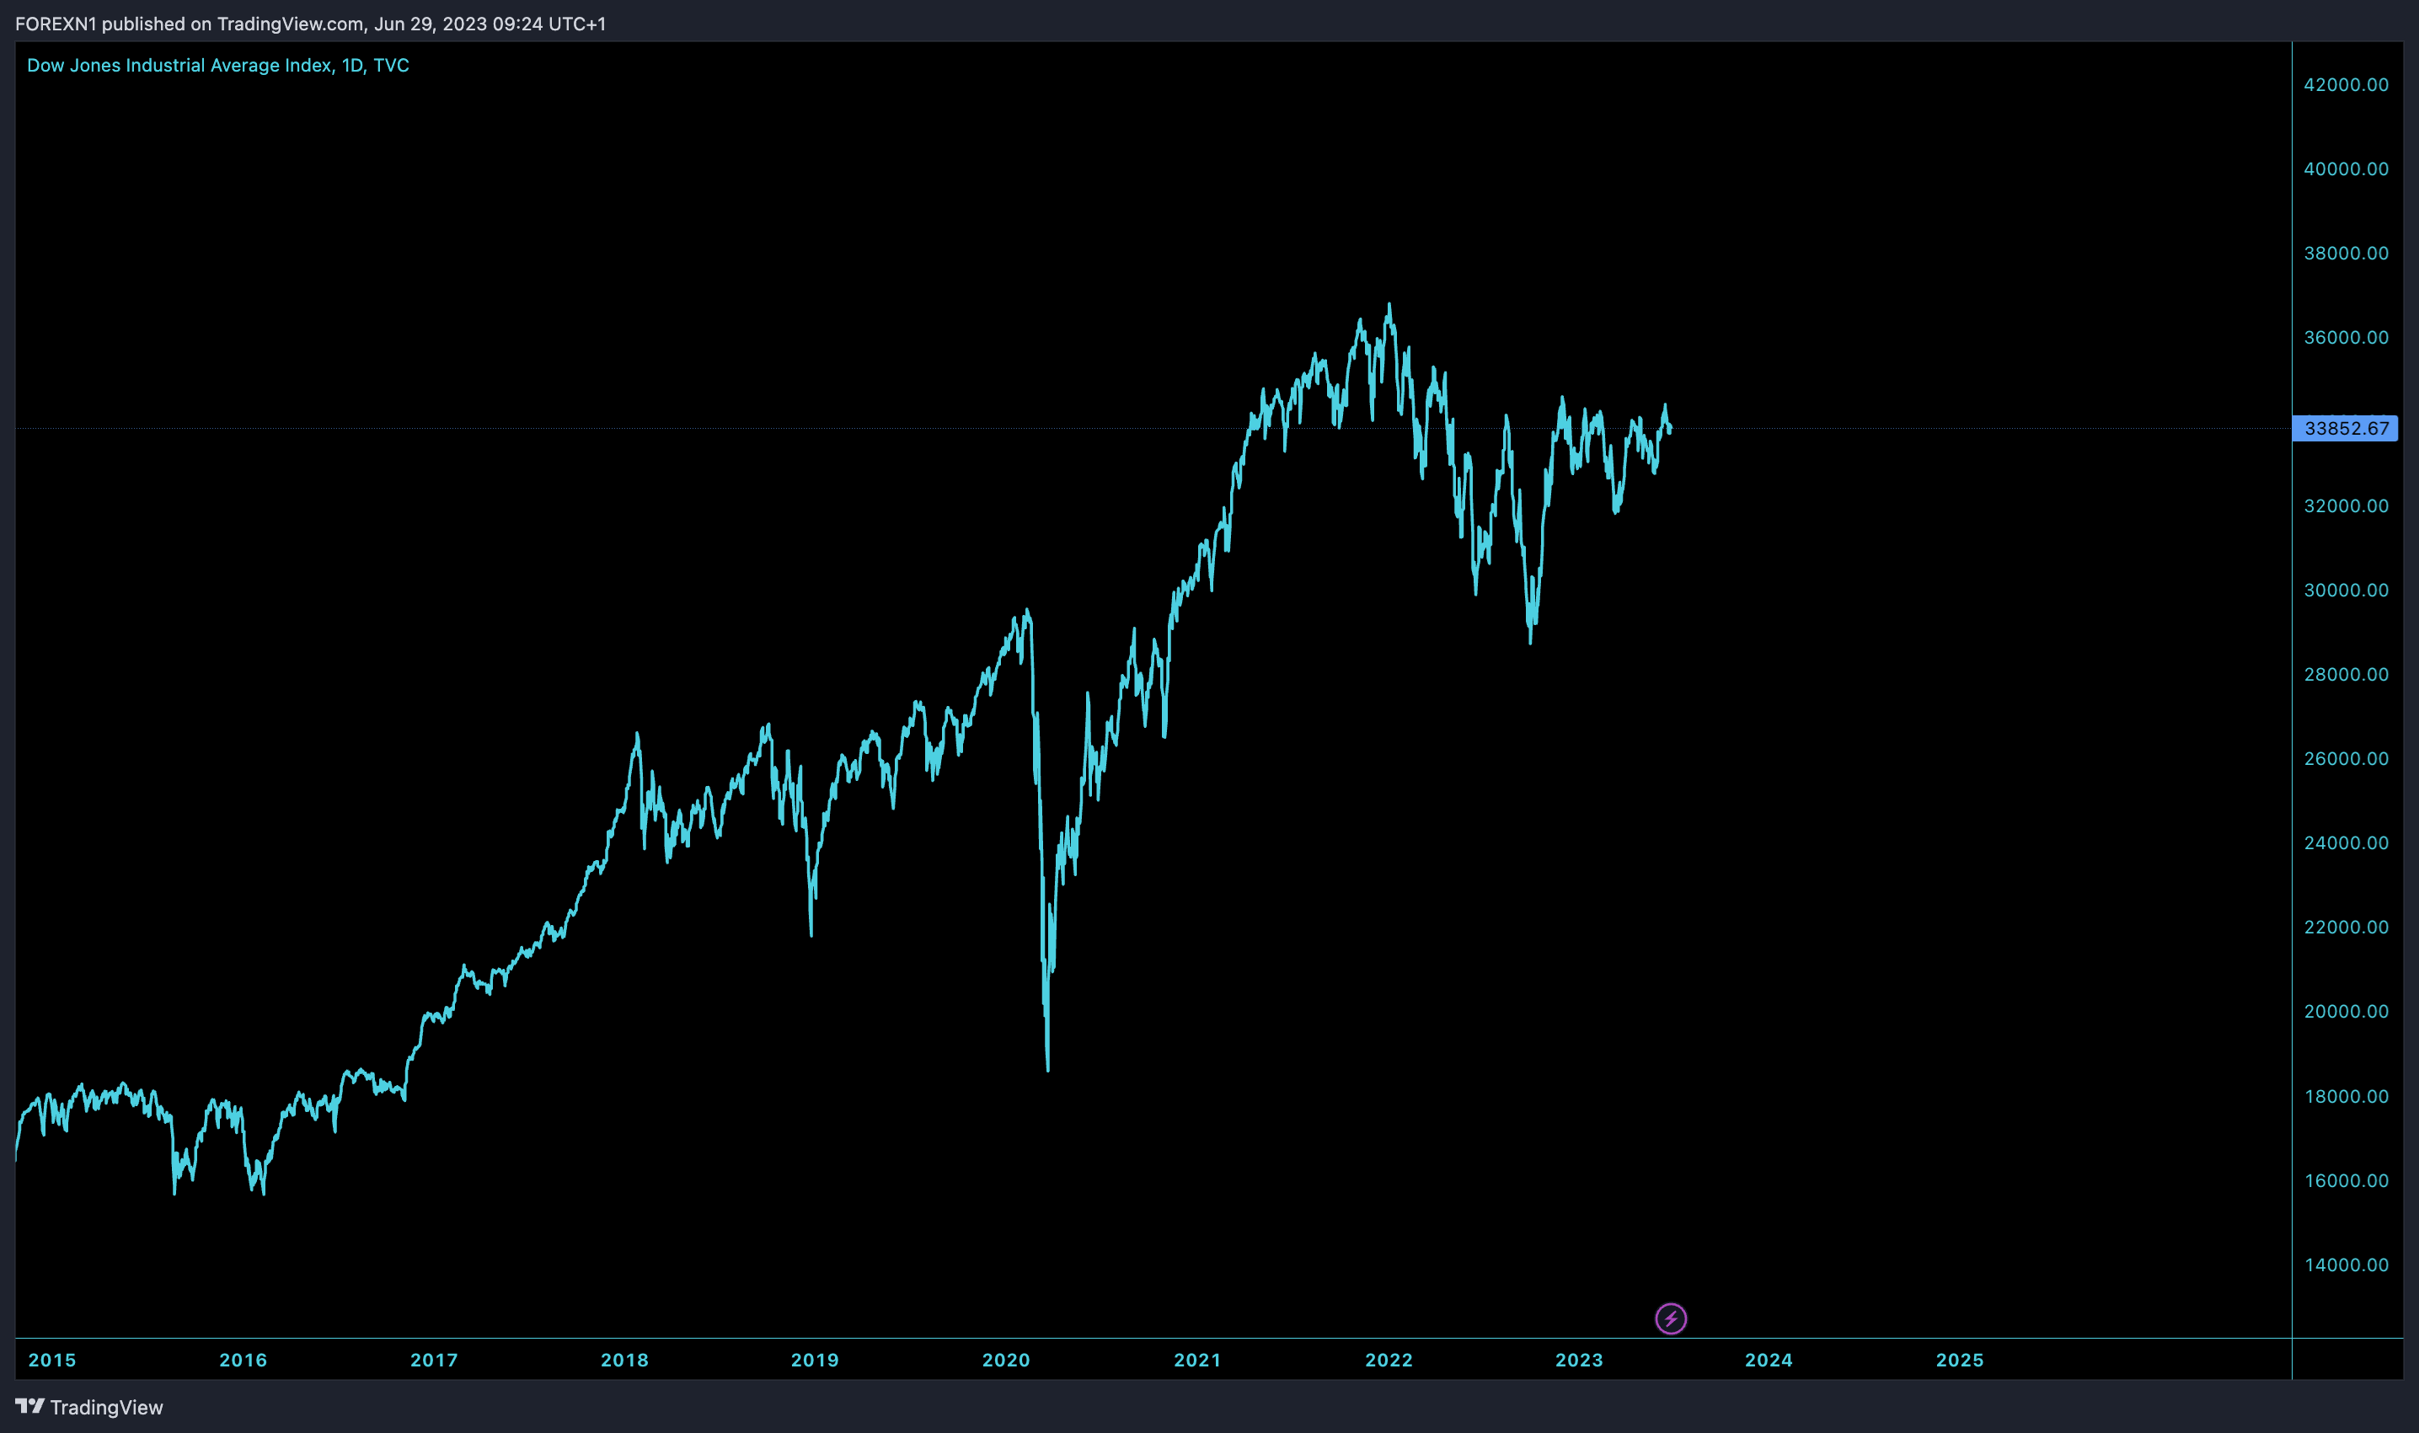Click the FOREXN1 published on TradingView.com header

pos(311,24)
